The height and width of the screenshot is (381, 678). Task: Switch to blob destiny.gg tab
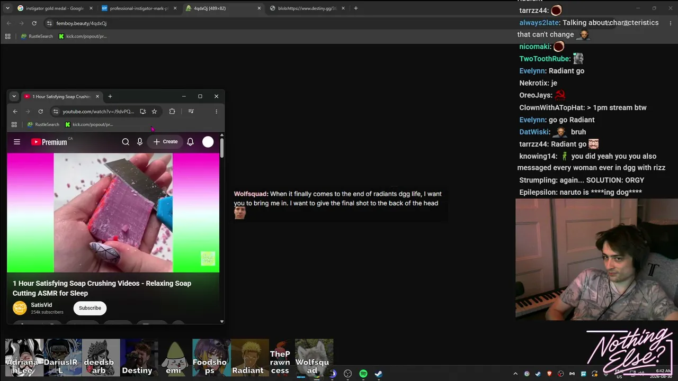[307, 8]
